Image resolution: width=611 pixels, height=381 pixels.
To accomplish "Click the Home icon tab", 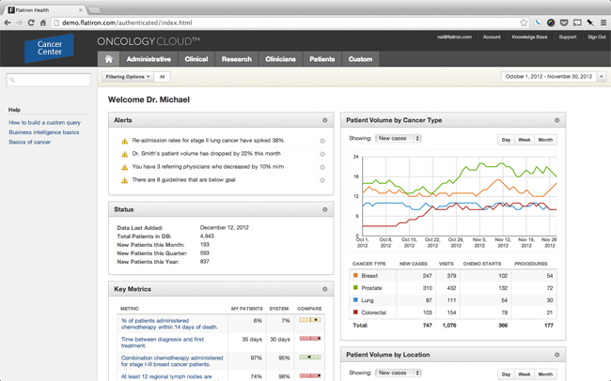I will tap(108, 59).
